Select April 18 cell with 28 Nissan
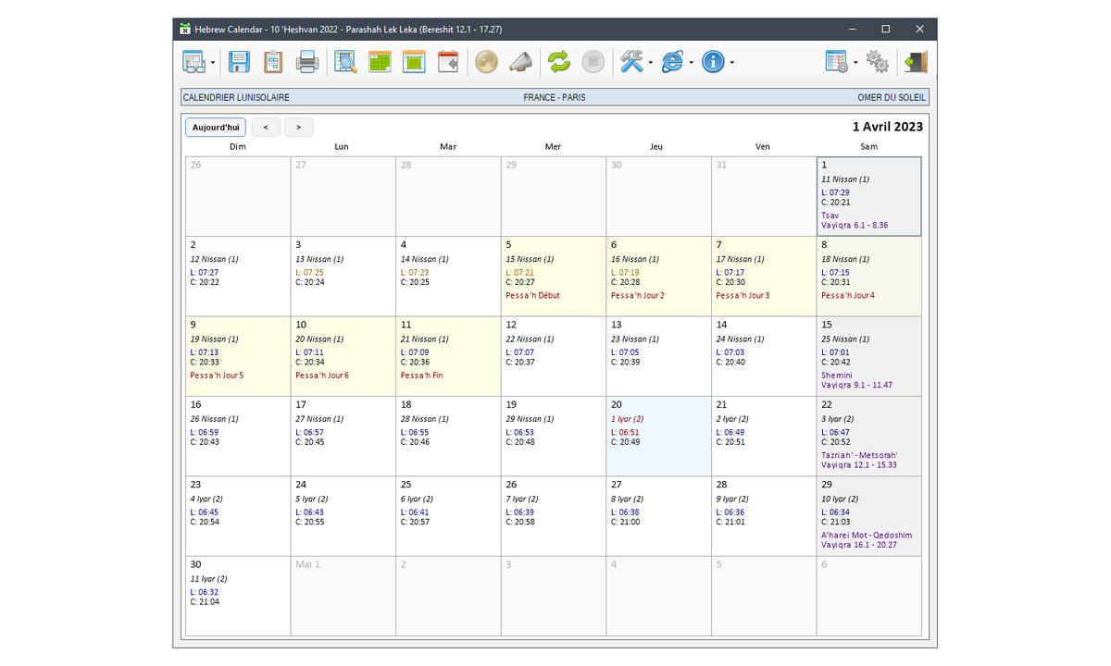1111x666 pixels. [x=448, y=437]
